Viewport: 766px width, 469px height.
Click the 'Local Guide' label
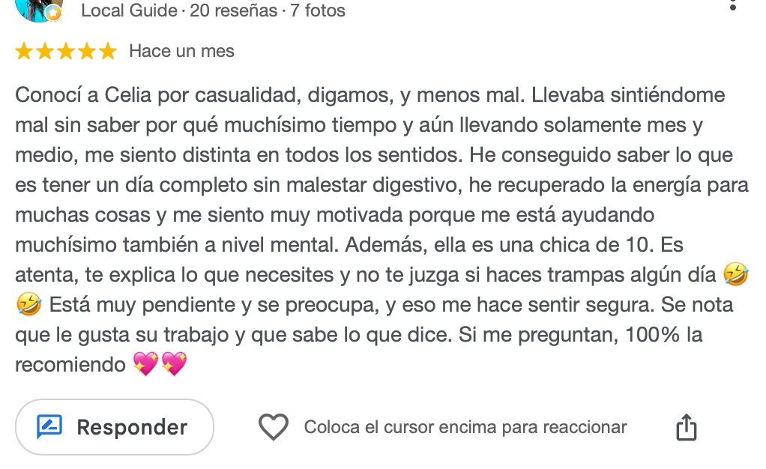coord(129,10)
